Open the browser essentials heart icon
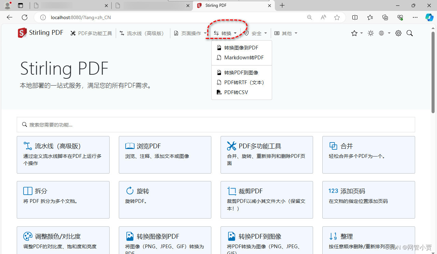The image size is (437, 254). tap(400, 17)
